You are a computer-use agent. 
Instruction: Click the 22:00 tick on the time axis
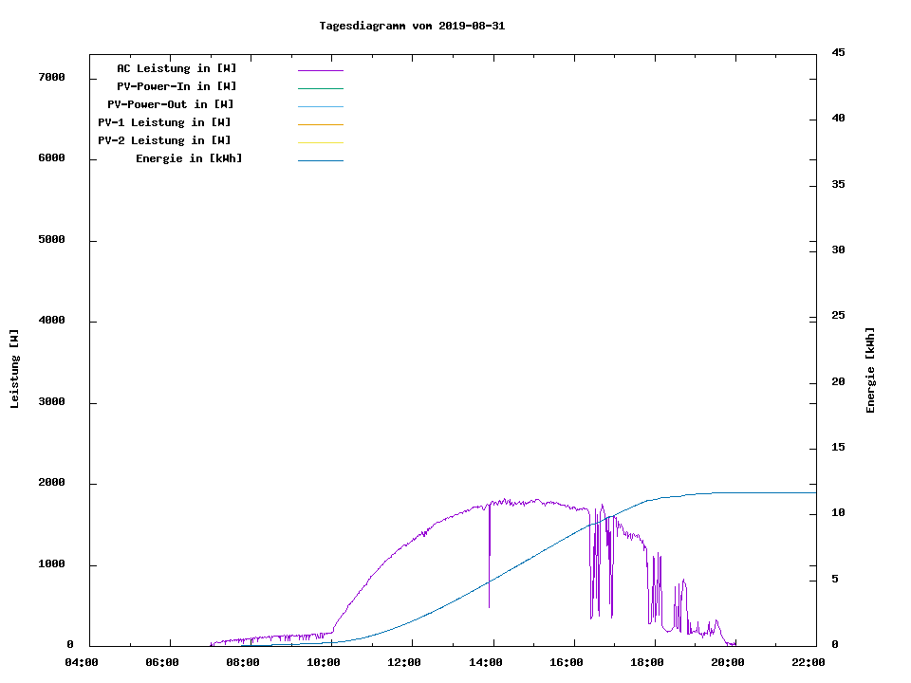(808, 663)
